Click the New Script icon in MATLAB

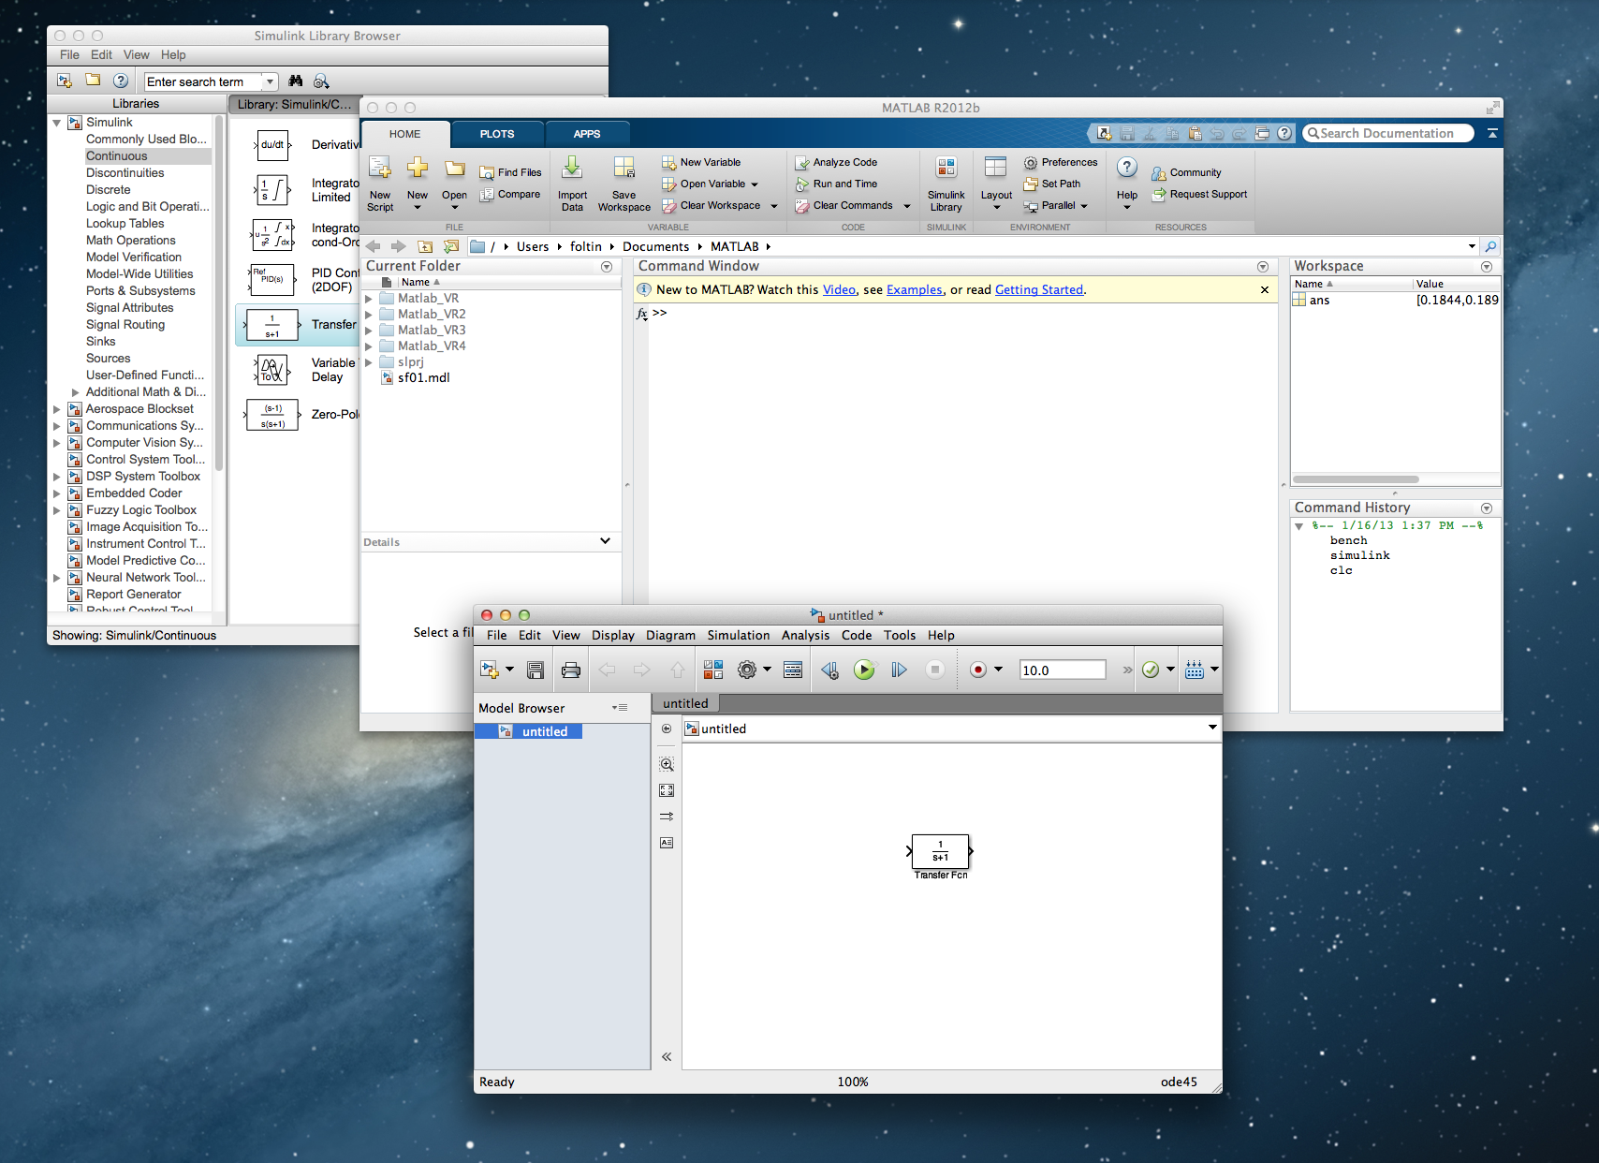(x=380, y=169)
